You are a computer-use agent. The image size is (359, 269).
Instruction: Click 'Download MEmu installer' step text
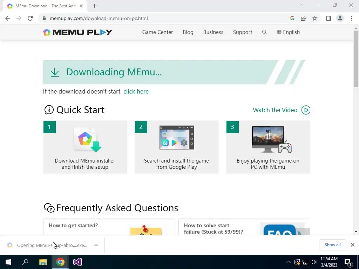[85, 164]
